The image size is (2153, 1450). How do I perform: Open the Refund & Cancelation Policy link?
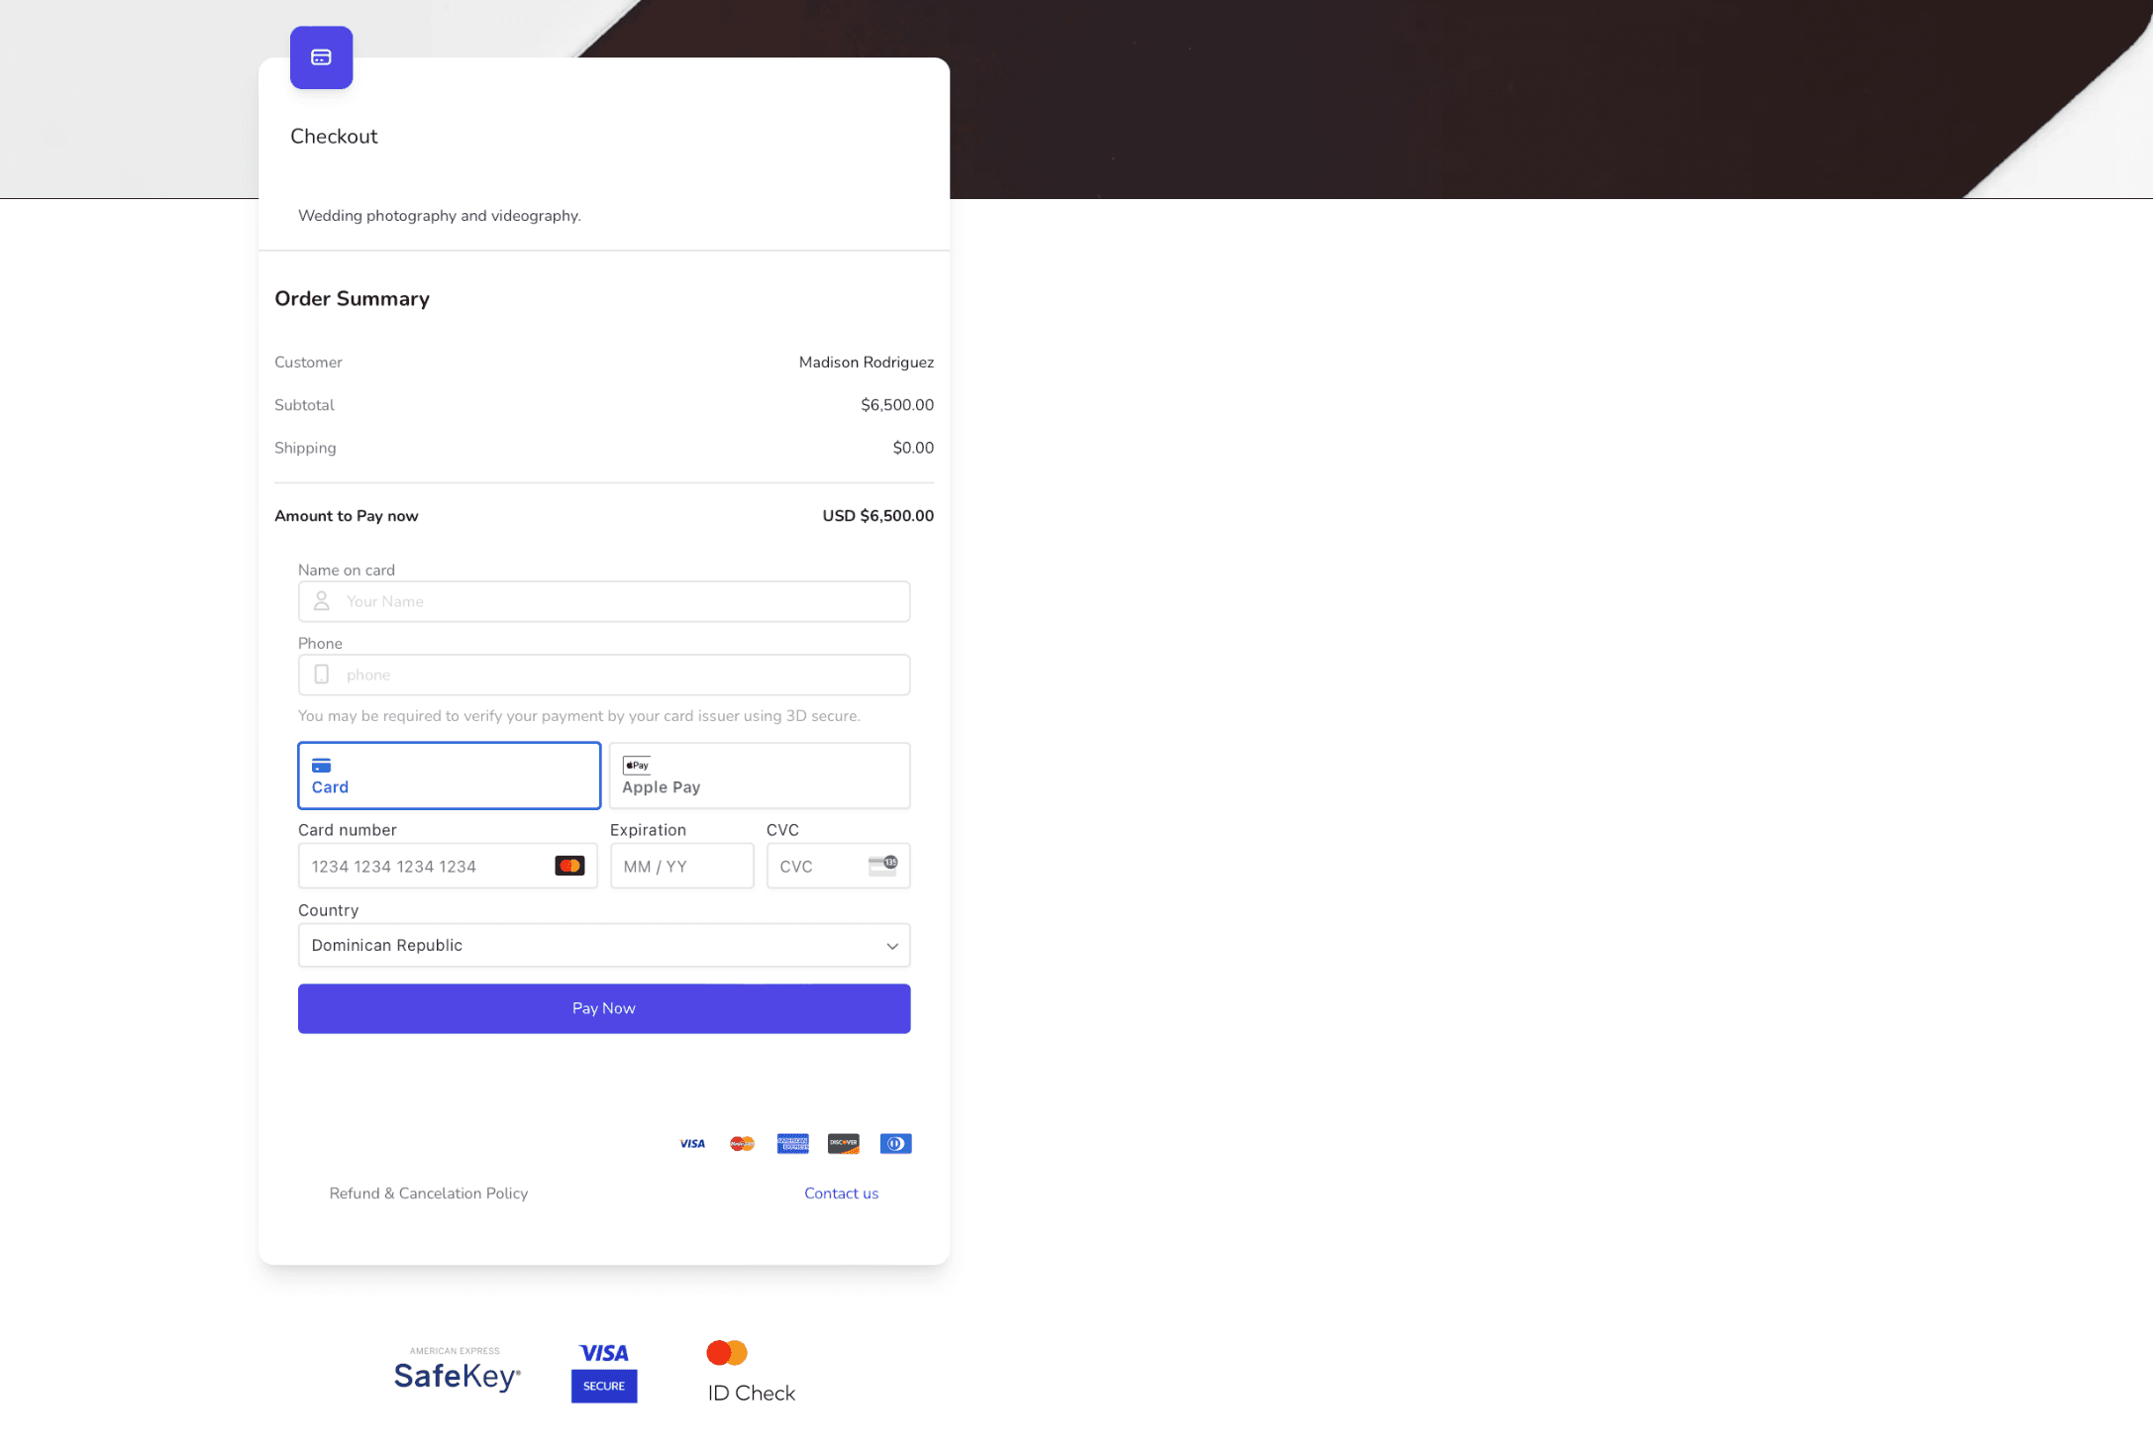point(428,1193)
